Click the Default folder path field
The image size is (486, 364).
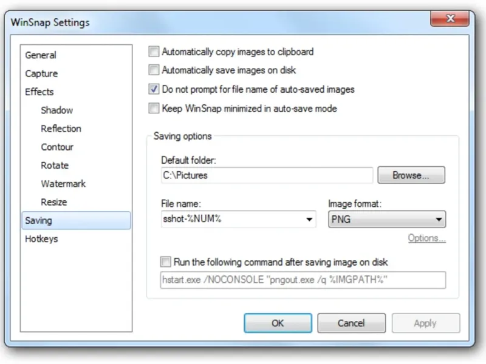tap(266, 175)
